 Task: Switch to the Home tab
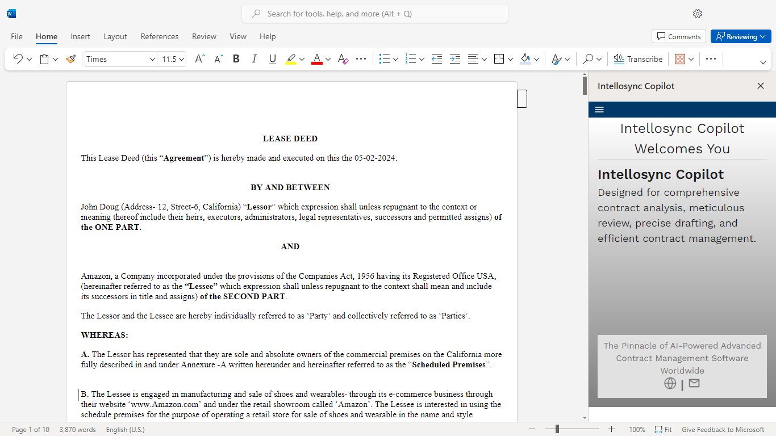point(47,36)
